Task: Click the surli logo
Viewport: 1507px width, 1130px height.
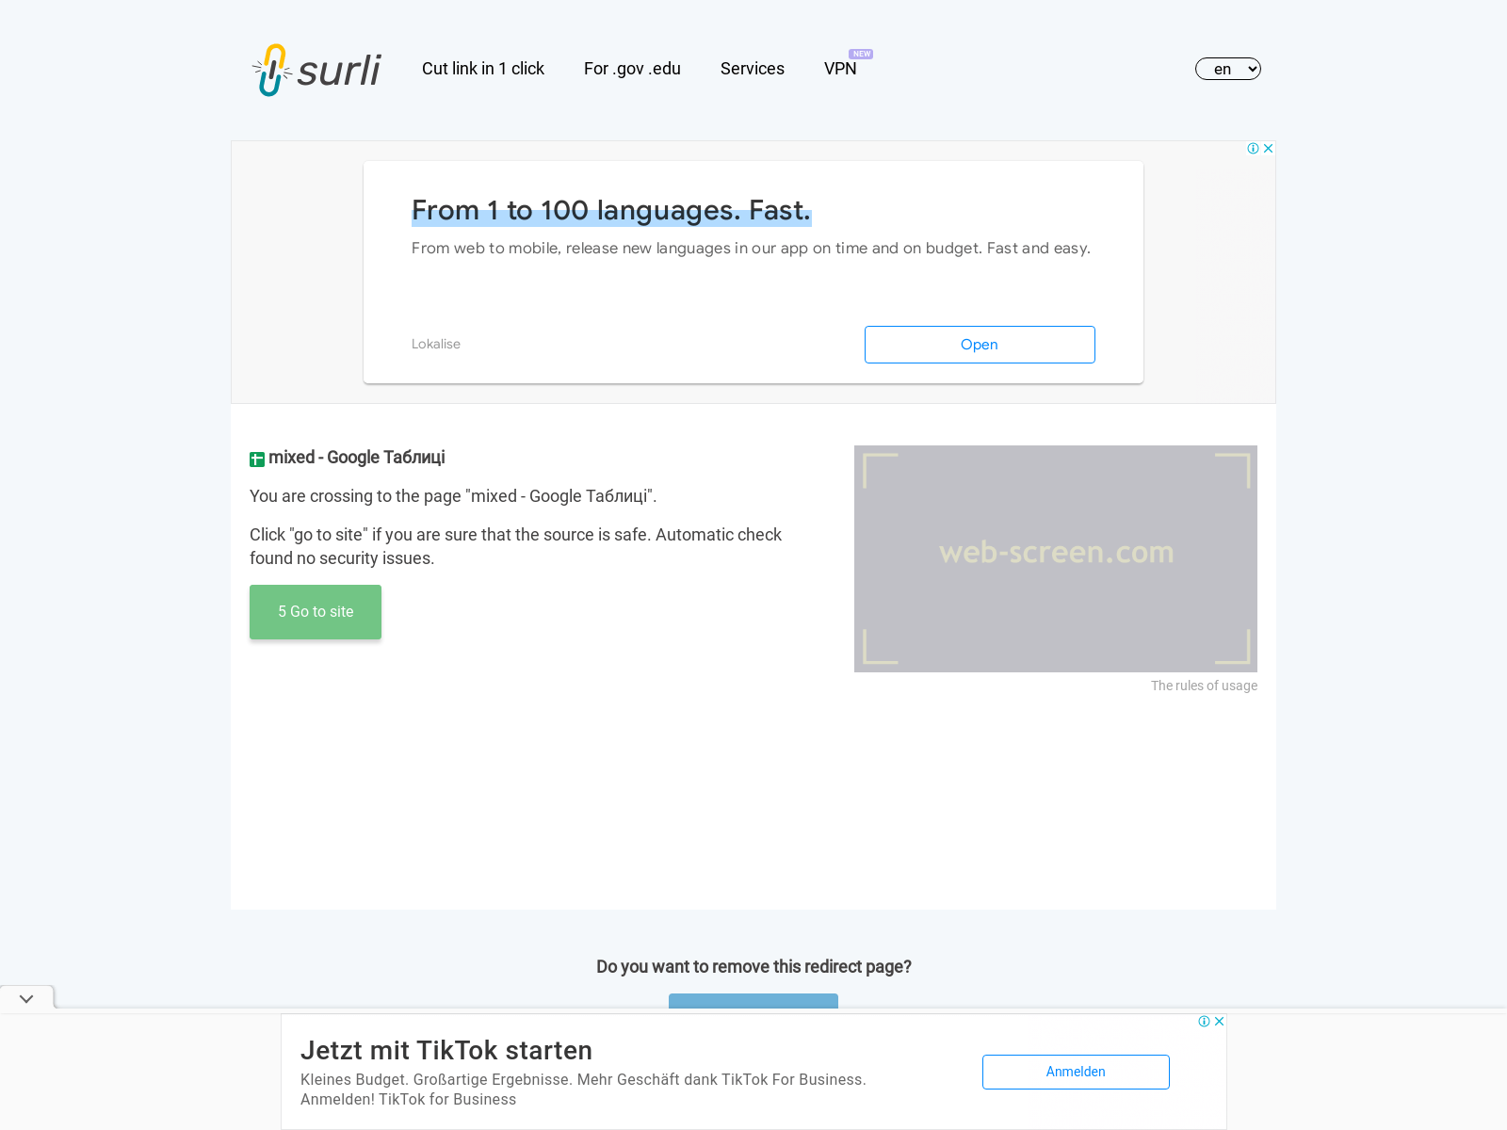Action: click(x=316, y=70)
